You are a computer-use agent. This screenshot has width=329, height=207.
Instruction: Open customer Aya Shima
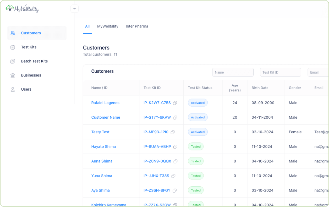(100, 190)
